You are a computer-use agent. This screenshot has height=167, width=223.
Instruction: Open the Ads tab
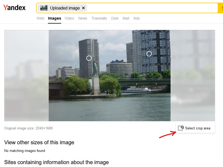(137, 18)
